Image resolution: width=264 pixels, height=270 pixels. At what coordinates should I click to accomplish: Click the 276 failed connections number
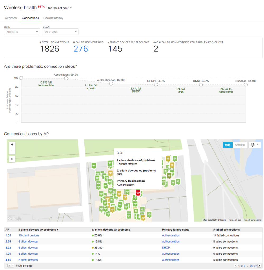(x=81, y=49)
